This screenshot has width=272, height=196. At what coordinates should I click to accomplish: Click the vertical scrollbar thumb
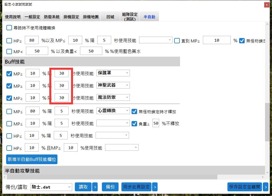pos(267,122)
